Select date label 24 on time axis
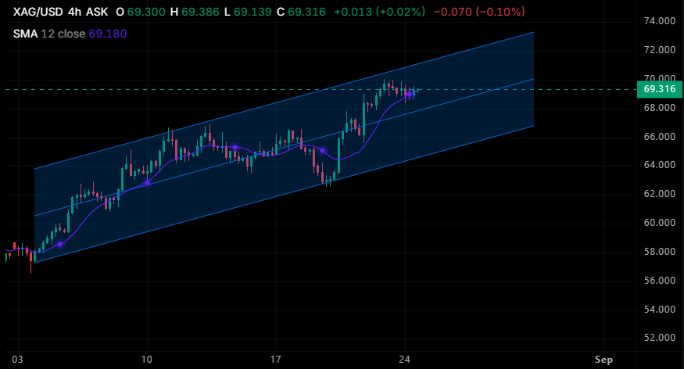The image size is (684, 369). (405, 360)
